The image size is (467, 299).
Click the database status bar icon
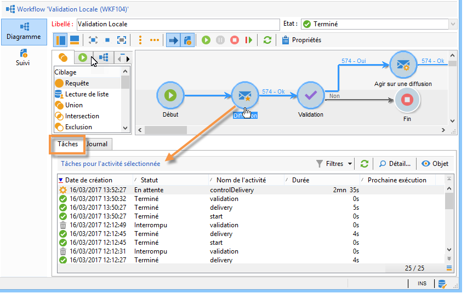[442, 284]
